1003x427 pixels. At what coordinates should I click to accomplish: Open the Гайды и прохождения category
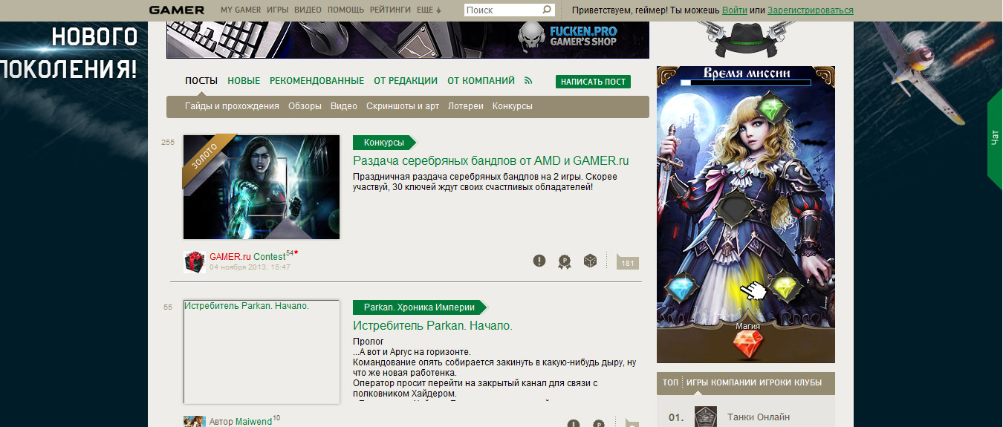coord(232,106)
